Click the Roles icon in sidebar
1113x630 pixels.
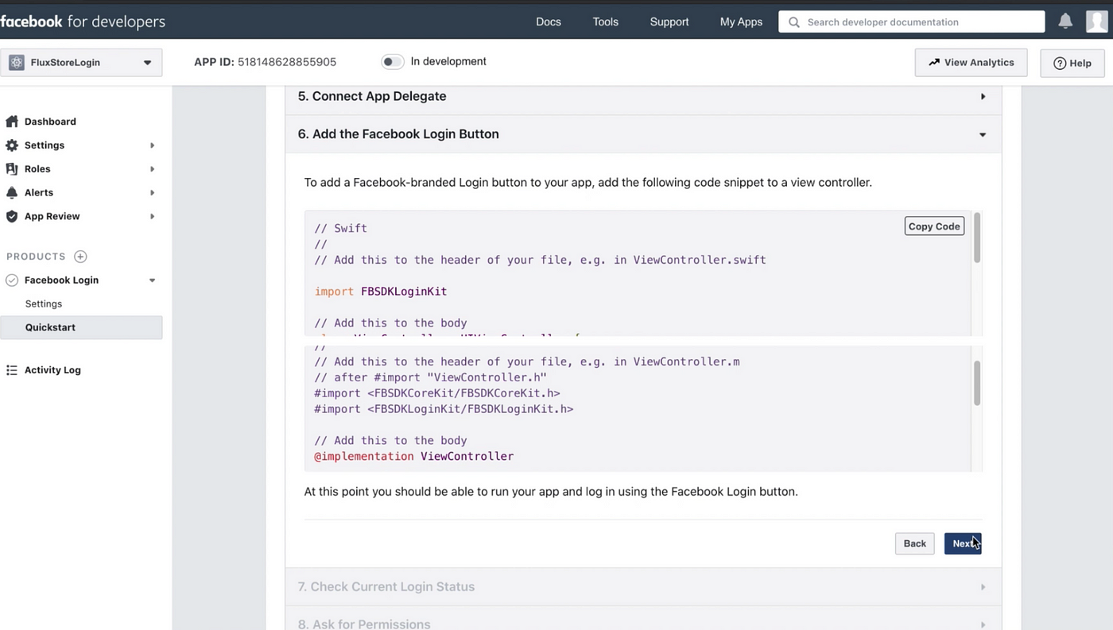click(x=11, y=169)
